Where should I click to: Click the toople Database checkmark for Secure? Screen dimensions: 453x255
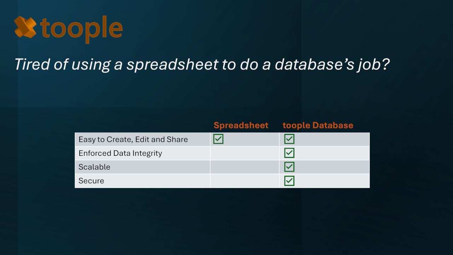click(289, 181)
